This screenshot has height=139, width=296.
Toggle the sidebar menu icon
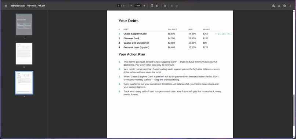[6, 6]
